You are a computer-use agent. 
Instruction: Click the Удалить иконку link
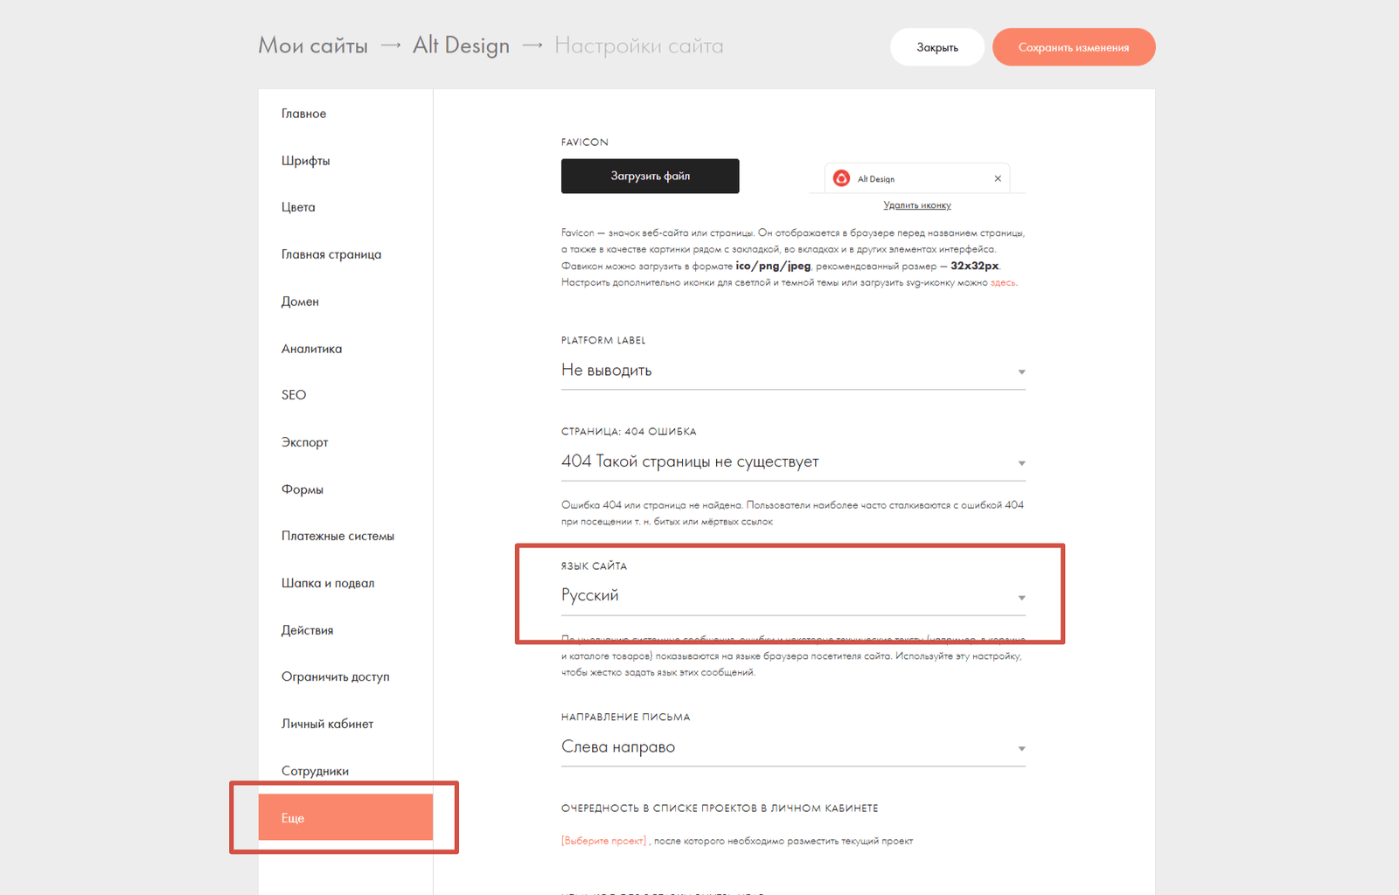point(917,205)
